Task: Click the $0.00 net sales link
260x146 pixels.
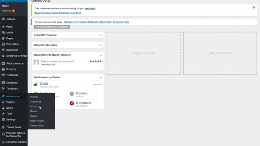Action: [x=44, y=84]
